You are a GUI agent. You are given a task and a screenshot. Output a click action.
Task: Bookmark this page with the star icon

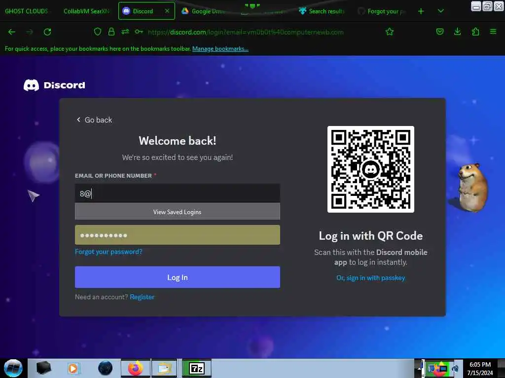click(x=390, y=31)
